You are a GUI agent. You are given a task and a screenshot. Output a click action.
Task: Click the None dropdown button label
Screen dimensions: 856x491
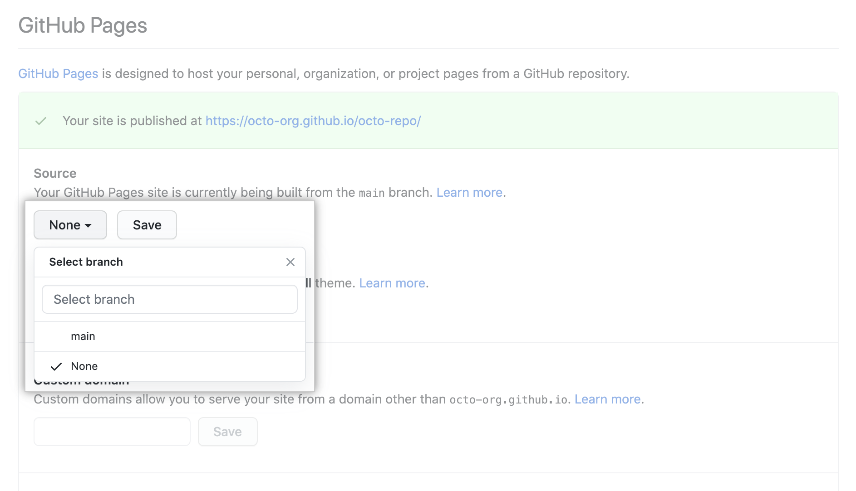coord(65,225)
